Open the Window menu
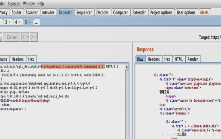Screen dimensions: 221x139 coord(29,4)
